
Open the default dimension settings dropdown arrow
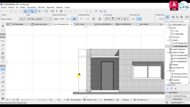tap(25, 19)
